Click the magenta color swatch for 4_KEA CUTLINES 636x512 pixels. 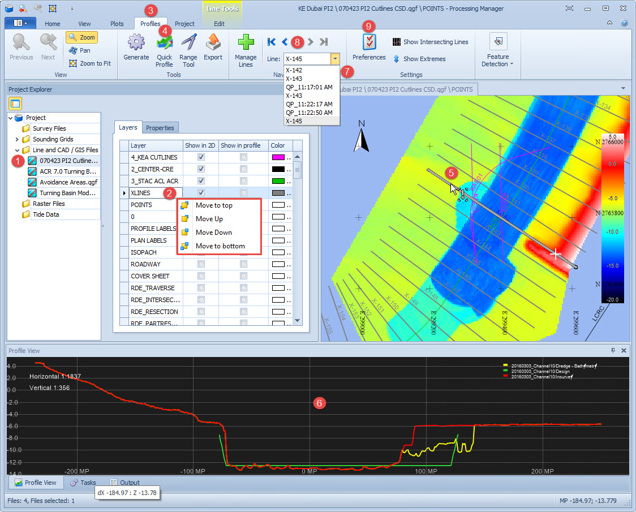pos(278,157)
